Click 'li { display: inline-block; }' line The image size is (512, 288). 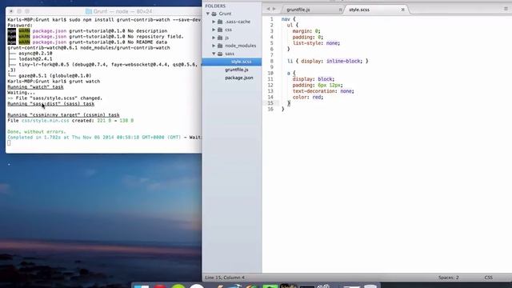(327, 61)
